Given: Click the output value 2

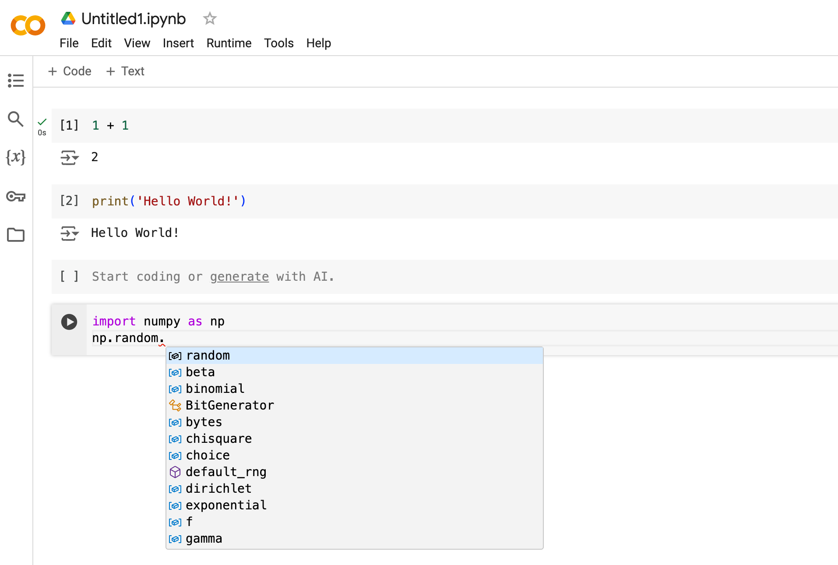Looking at the screenshot, I should tap(95, 157).
